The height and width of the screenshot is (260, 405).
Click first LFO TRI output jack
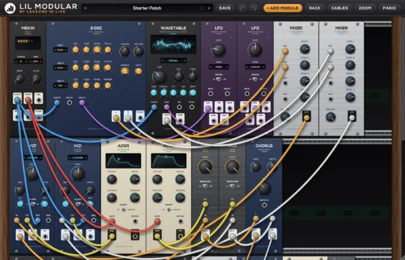click(219, 108)
